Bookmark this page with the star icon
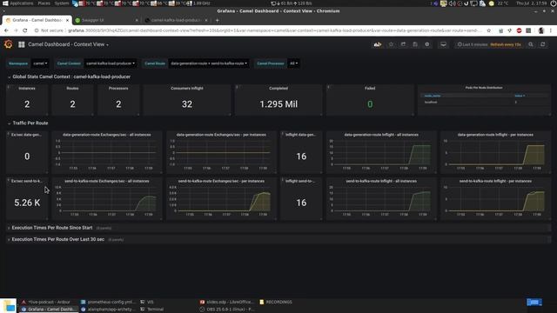The height and width of the screenshot is (313, 557). pyautogui.click(x=489, y=31)
